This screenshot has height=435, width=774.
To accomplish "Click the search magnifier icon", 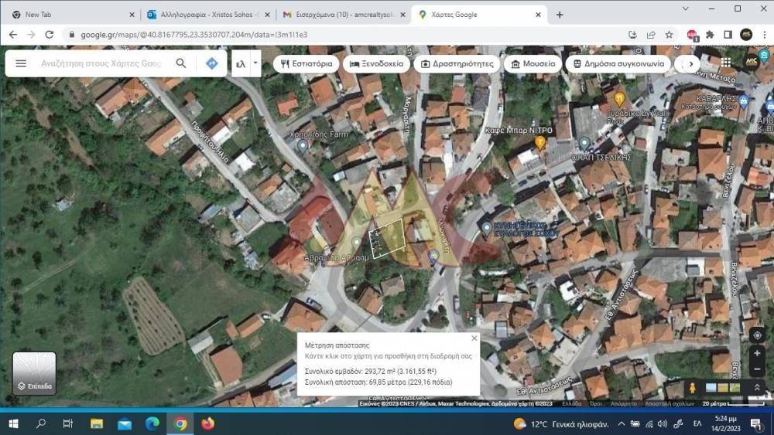I will (x=181, y=63).
